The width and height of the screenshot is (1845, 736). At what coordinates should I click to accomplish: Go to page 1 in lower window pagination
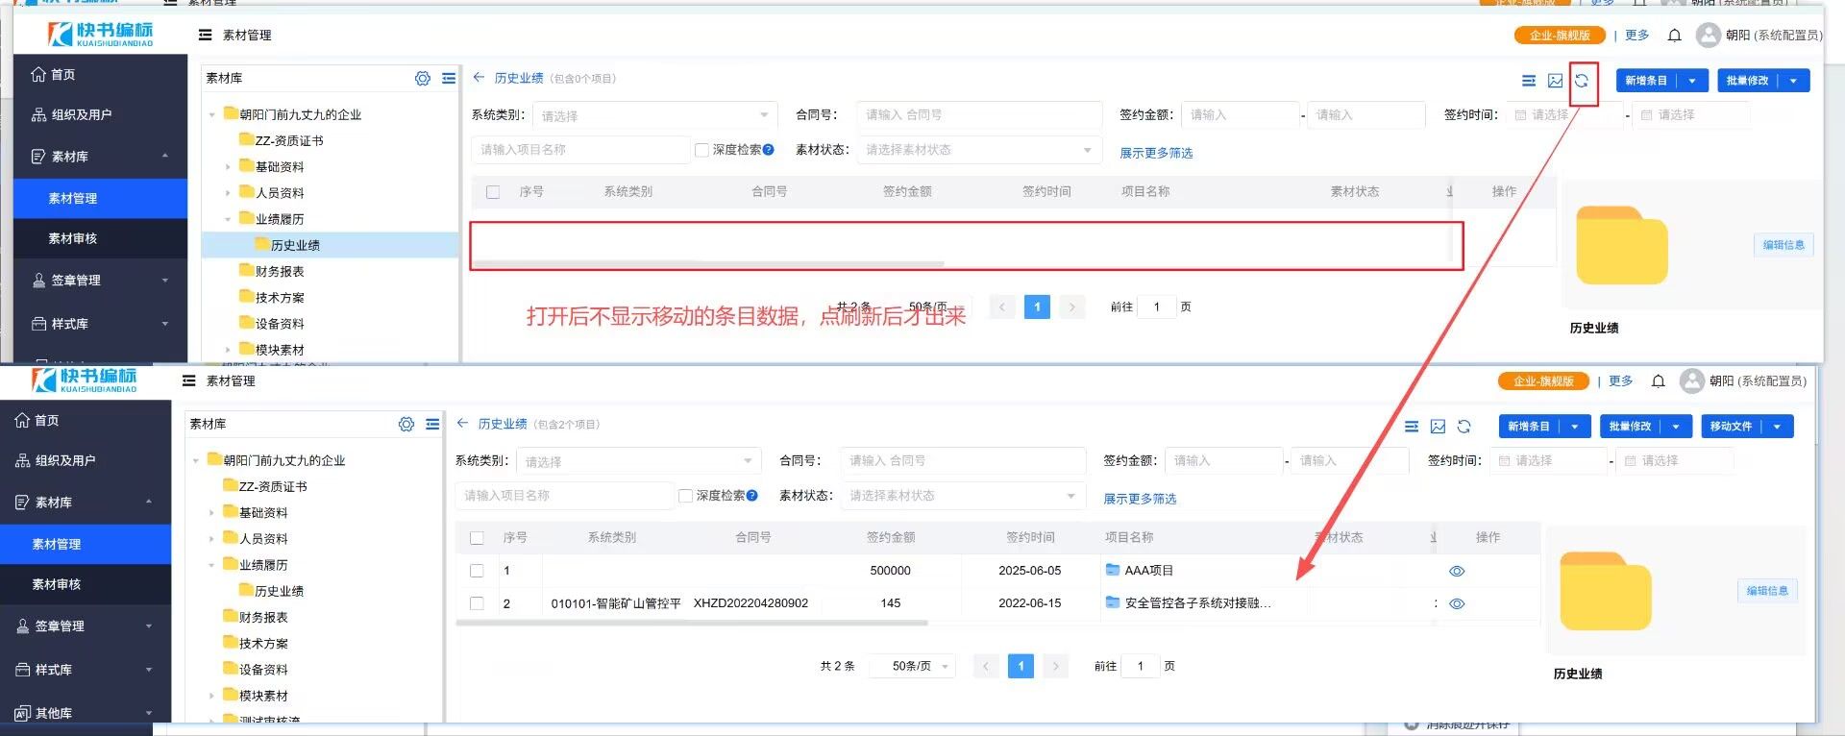point(1021,666)
